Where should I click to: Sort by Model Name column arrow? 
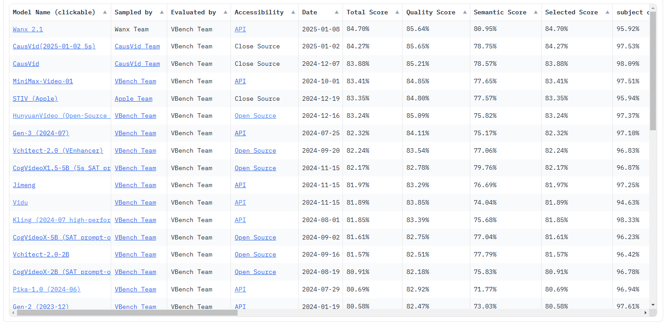pyautogui.click(x=105, y=13)
